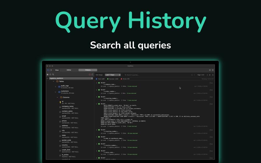Click the trash icon to clear history
Image resolution: width=261 pixels, height=163 pixels.
pyautogui.click(x=48, y=75)
